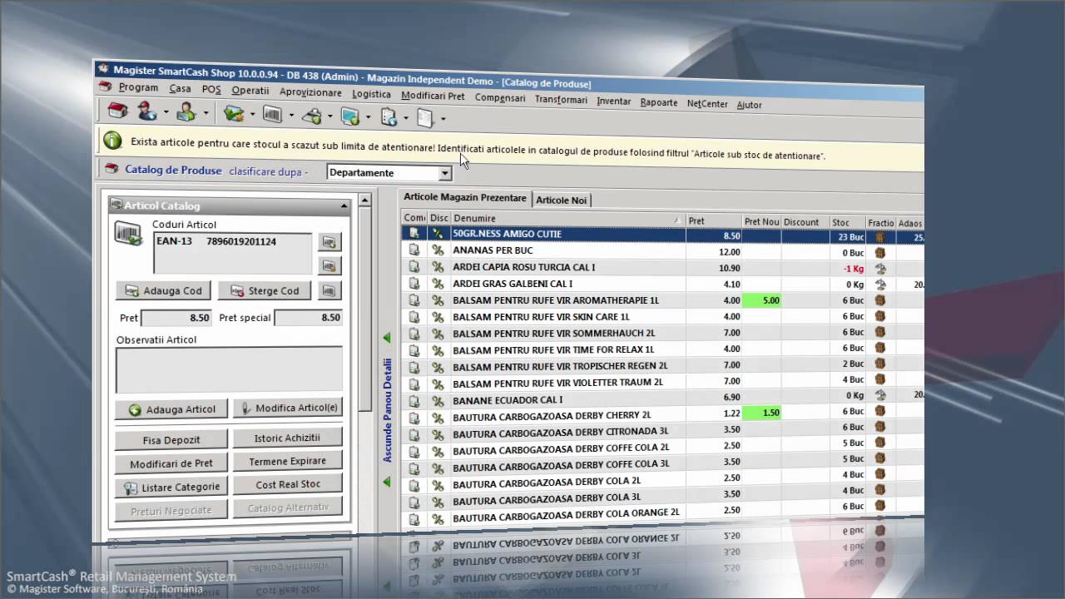Click the monitor toolbar icon
This screenshot has width=1065, height=599.
point(350,116)
